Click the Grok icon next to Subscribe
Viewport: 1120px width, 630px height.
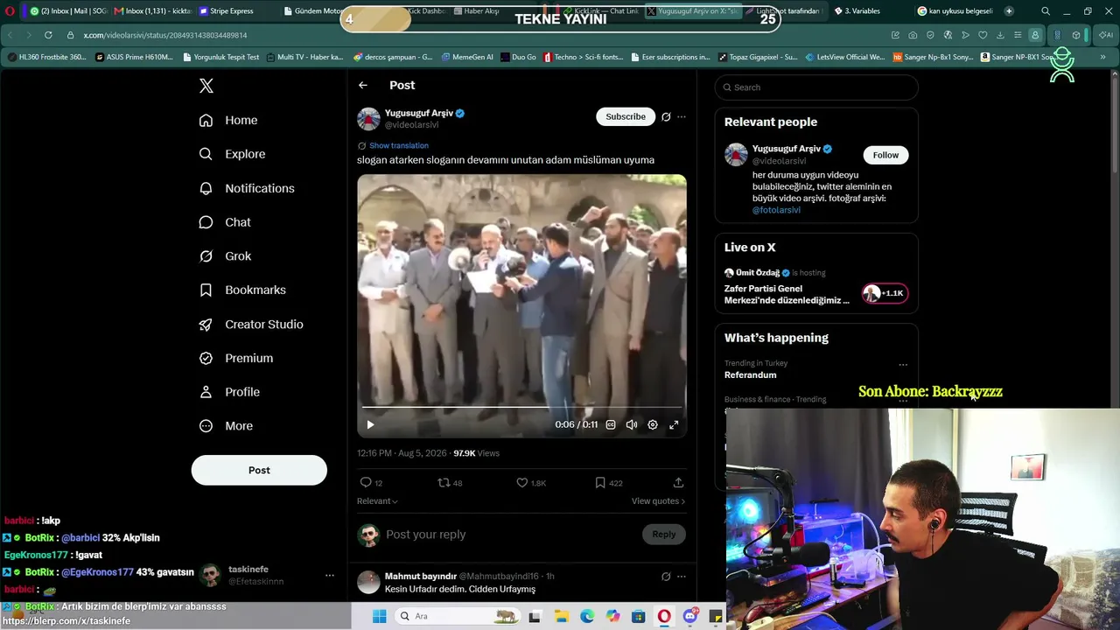[x=666, y=116]
